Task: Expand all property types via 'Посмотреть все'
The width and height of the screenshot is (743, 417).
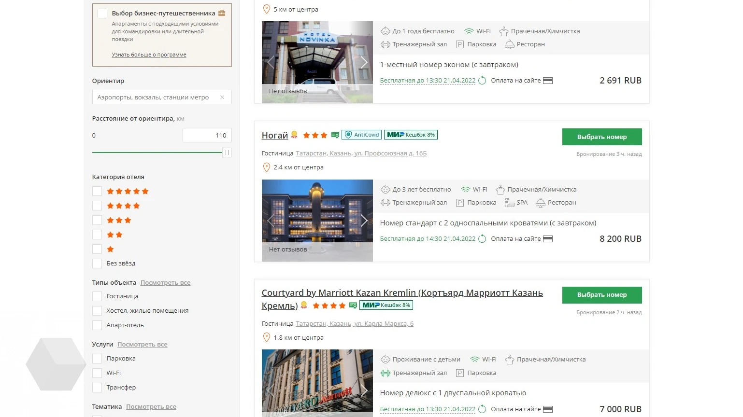Action: click(x=165, y=282)
